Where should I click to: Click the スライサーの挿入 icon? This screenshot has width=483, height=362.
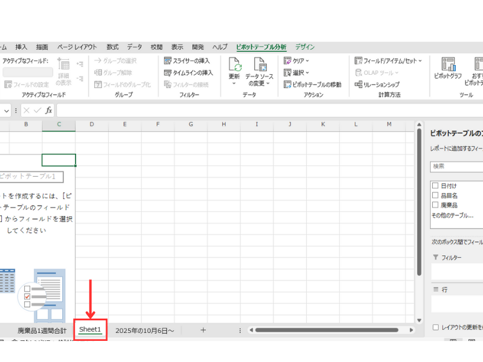coord(168,61)
